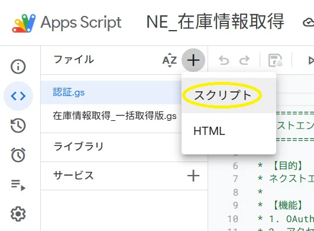Screen dimensions: 314x231
Task: Click line number 7 in editor
Action: (235, 179)
